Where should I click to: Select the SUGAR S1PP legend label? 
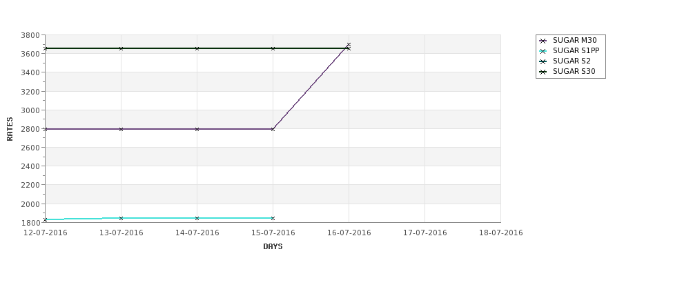point(576,50)
